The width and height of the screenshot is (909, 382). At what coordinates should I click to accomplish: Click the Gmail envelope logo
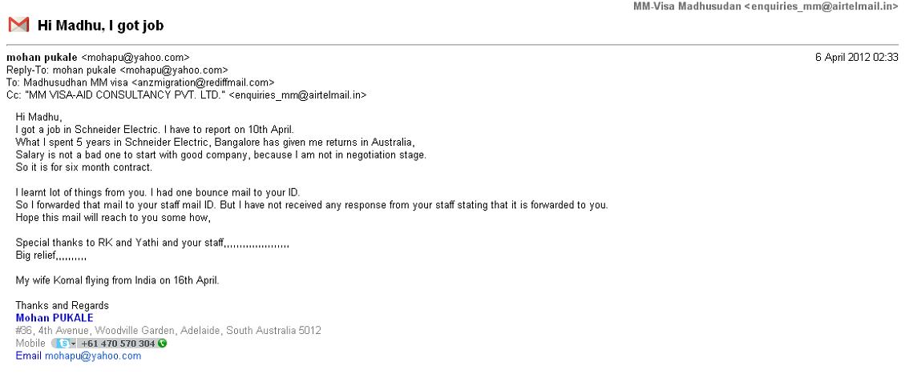point(18,25)
